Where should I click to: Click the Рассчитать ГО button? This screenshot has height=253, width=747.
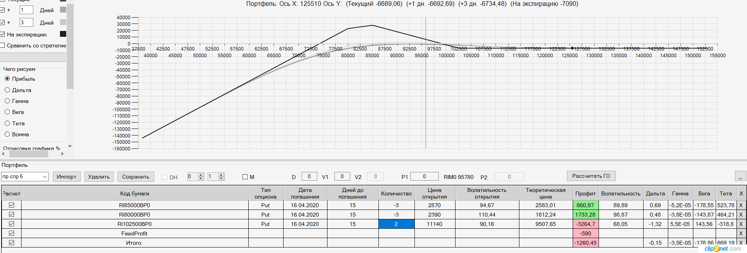[x=591, y=176]
